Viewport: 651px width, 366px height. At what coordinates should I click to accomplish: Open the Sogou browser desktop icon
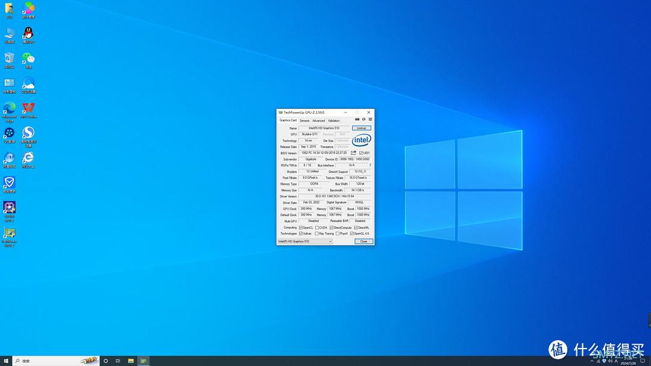[x=28, y=137]
